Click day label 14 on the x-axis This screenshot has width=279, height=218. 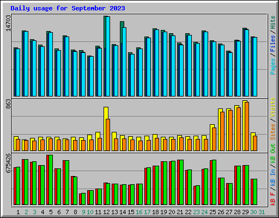click(123, 212)
